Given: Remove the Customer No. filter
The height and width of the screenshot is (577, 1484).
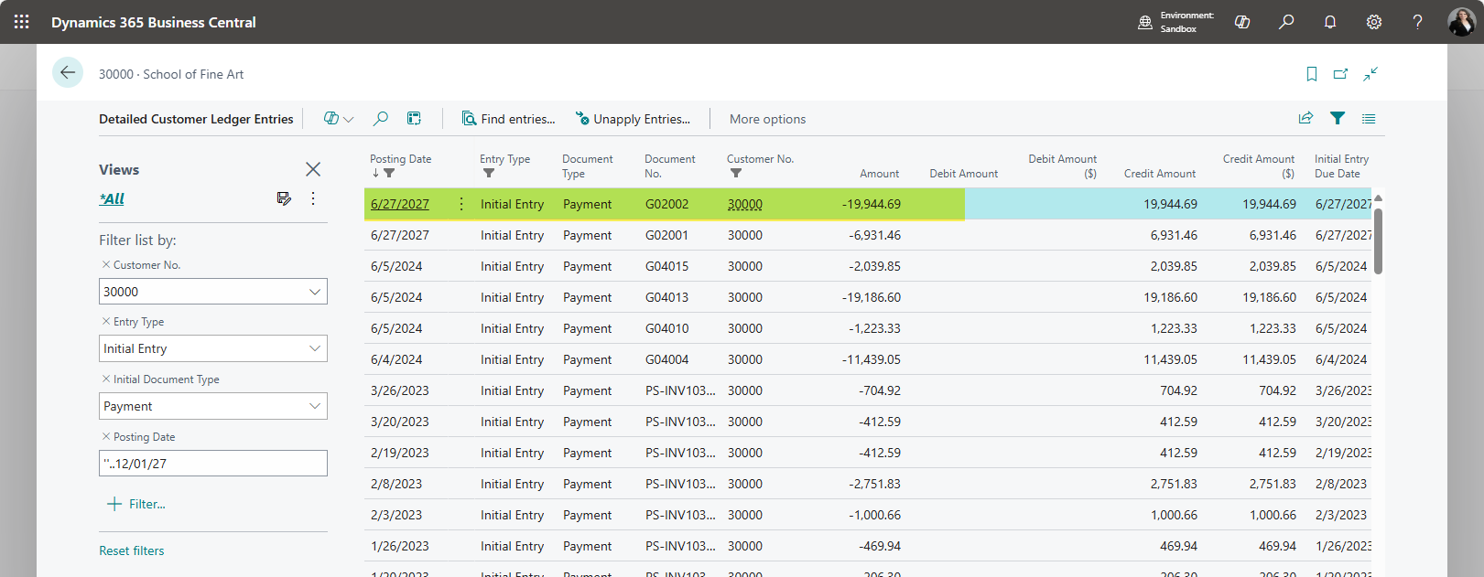Looking at the screenshot, I should (x=106, y=264).
